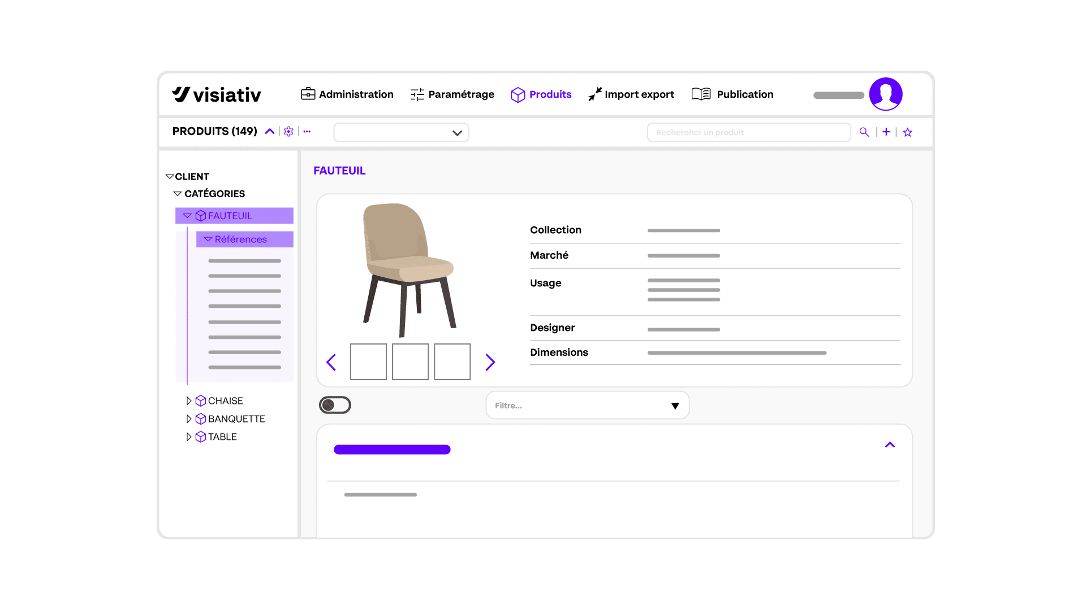1086x610 pixels.
Task: Click the FAUTEUIL cube icon in tree
Action: [x=201, y=216]
